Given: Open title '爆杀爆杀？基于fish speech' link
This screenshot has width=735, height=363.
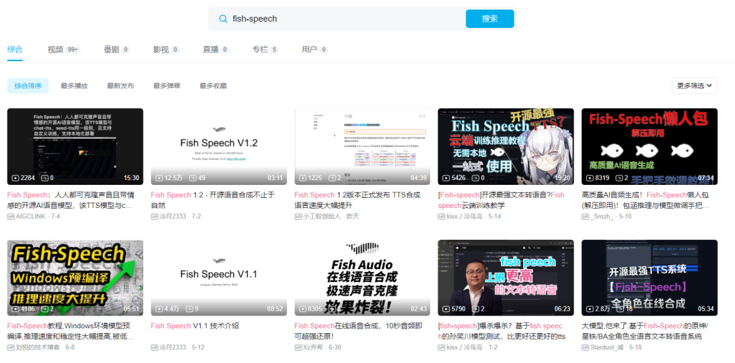Looking at the screenshot, I should coord(501,331).
